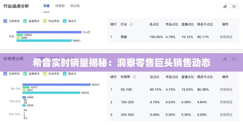Toggle 直播带货 checkbox in industry analysis legend
This screenshot has width=243, height=125.
click(x=25, y=21)
